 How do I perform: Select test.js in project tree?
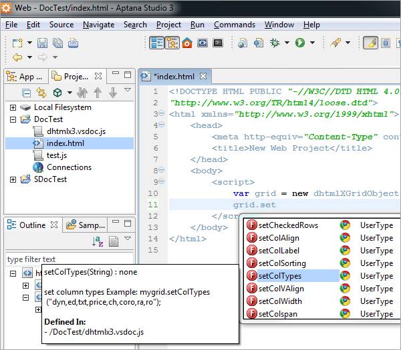[x=57, y=155]
